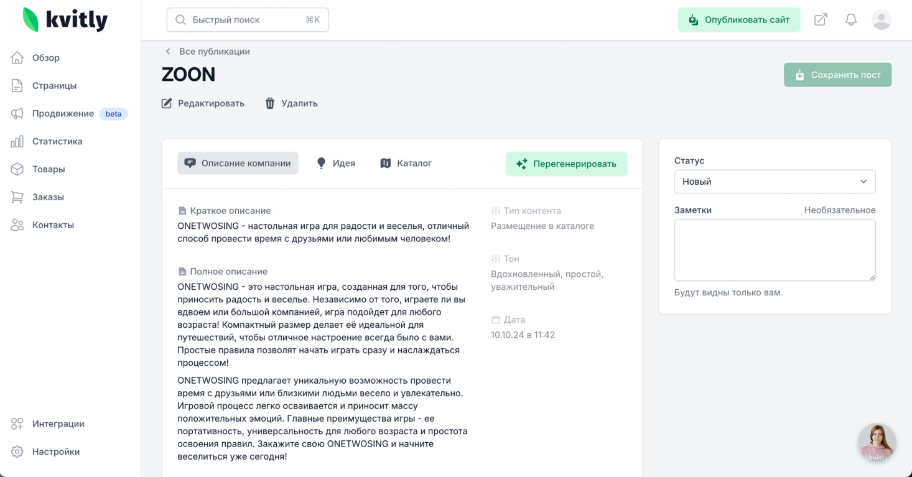912x477 pixels.
Task: Click the Настройки gear icon
Action: click(17, 452)
